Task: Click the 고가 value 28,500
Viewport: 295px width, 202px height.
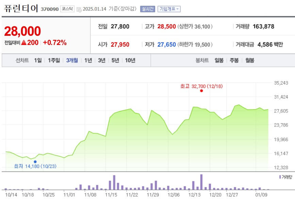Action: tap(166, 27)
